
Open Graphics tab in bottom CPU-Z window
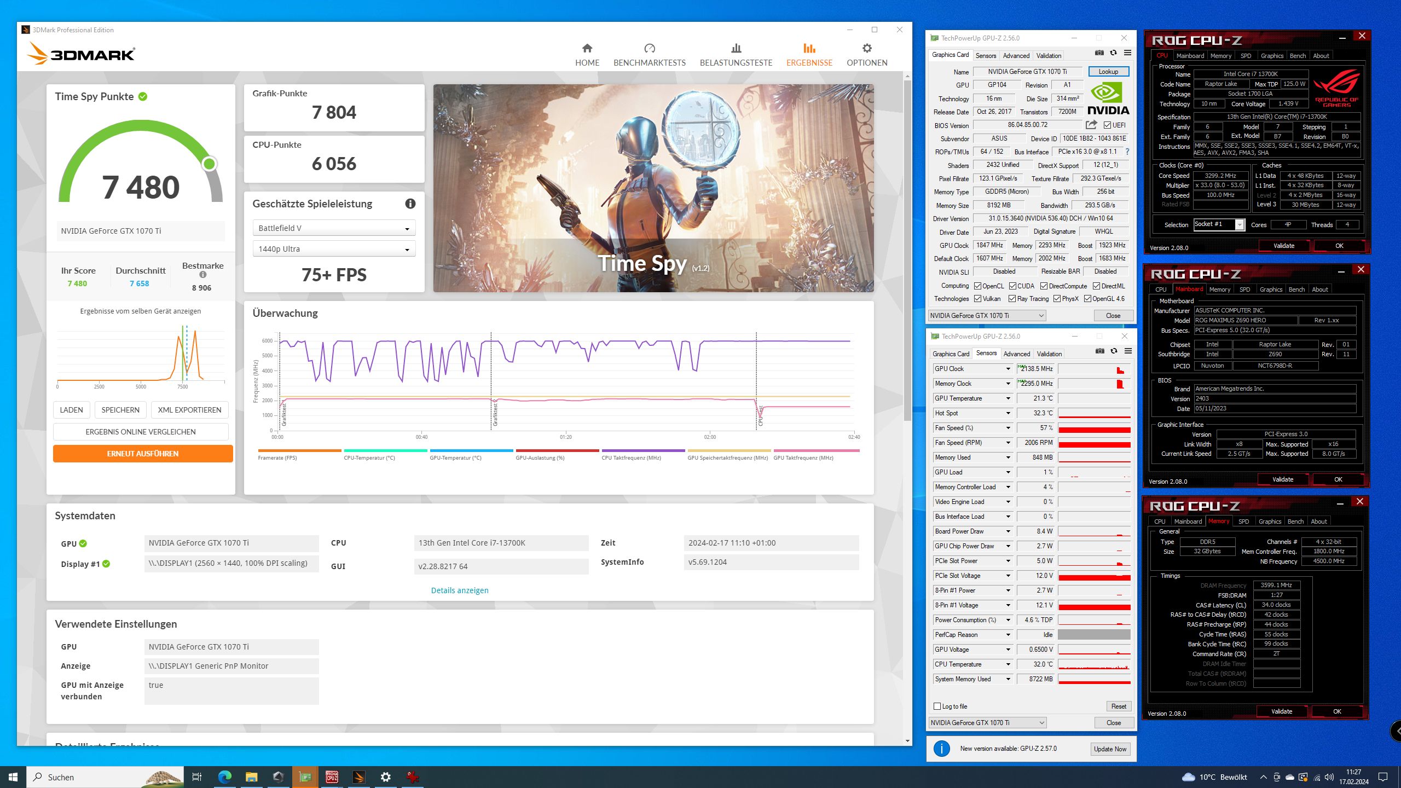click(1270, 522)
